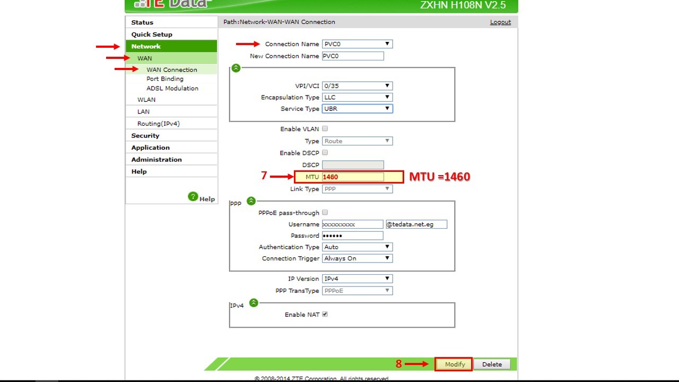
Task: Open the PPP TransType dropdown
Action: [357, 291]
